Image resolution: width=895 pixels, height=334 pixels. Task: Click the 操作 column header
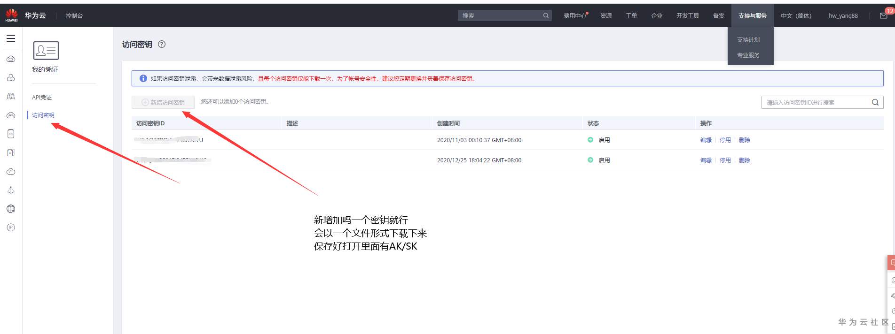pos(706,123)
